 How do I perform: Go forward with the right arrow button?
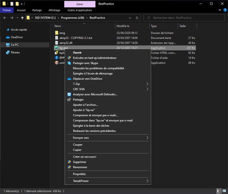click(x=12, y=18)
